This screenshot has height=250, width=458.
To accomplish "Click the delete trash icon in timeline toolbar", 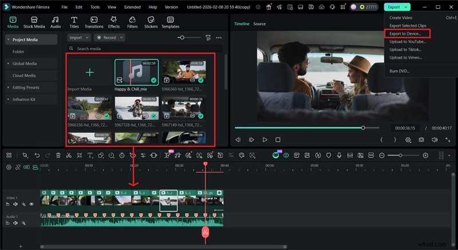I will coord(58,155).
